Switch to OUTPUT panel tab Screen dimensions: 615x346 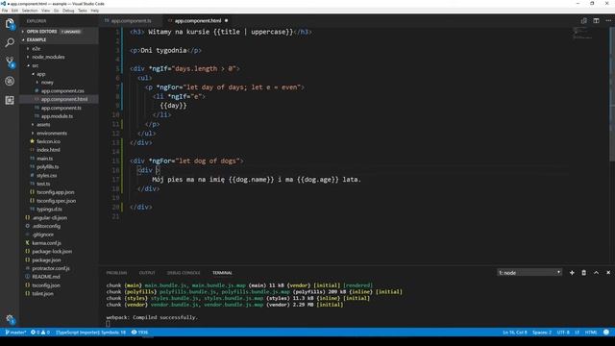click(x=147, y=273)
